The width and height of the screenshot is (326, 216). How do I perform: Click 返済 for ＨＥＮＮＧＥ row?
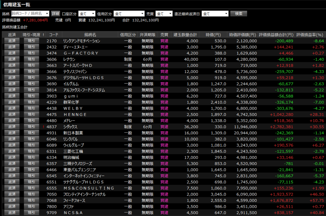12,114
